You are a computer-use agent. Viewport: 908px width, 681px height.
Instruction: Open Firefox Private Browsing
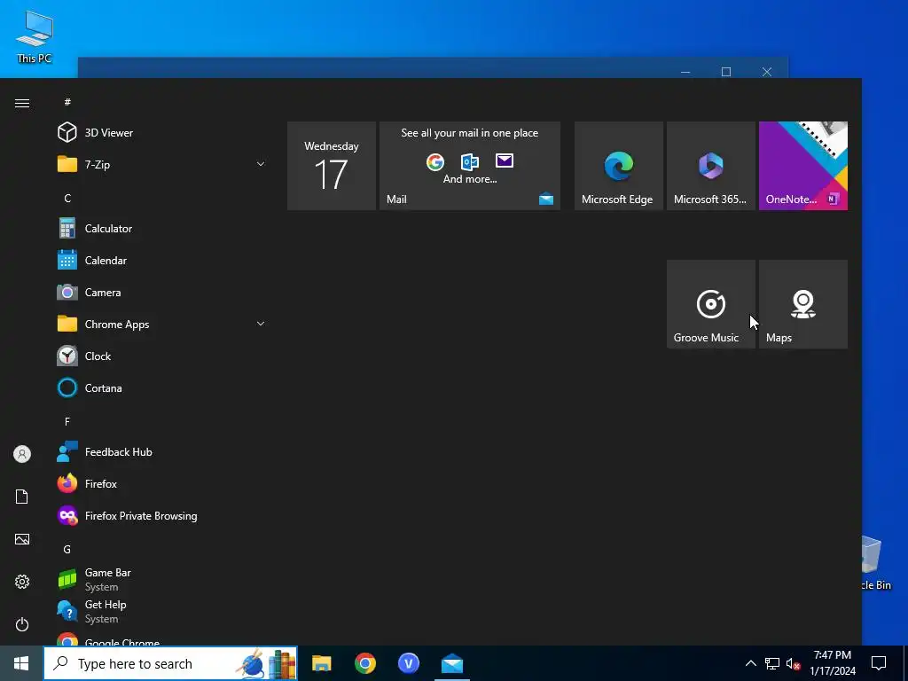(162, 515)
